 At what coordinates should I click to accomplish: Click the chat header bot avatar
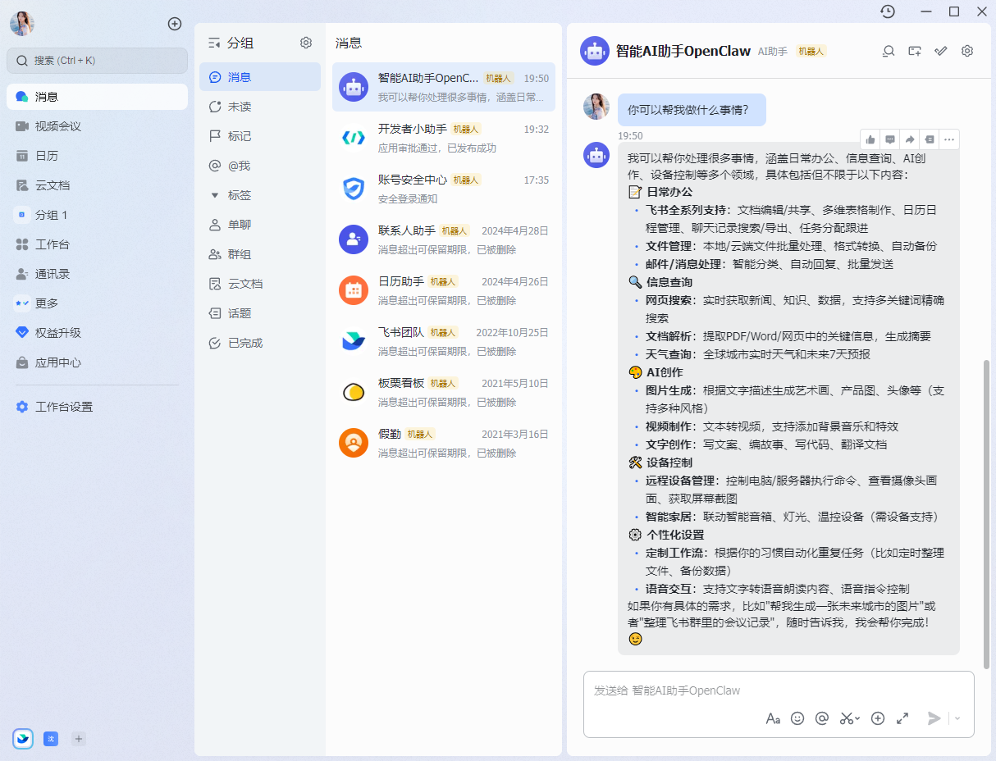pos(595,51)
